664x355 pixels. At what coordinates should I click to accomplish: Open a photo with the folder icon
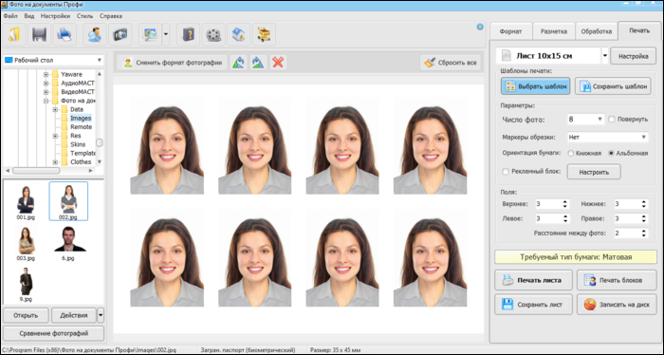click(14, 35)
